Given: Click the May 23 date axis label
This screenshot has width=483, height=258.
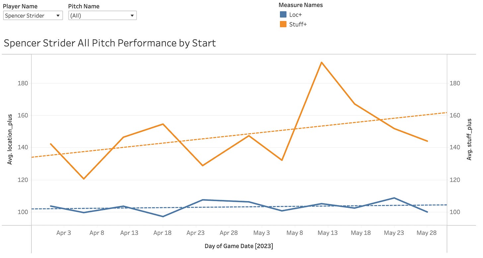Looking at the screenshot, I should click(x=394, y=233).
